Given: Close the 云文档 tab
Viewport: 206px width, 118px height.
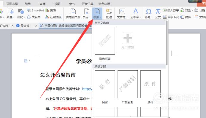Looking at the screenshot, I should click(x=36, y=25).
